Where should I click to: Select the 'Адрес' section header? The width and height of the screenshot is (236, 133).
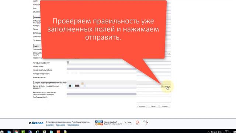click(x=37, y=46)
